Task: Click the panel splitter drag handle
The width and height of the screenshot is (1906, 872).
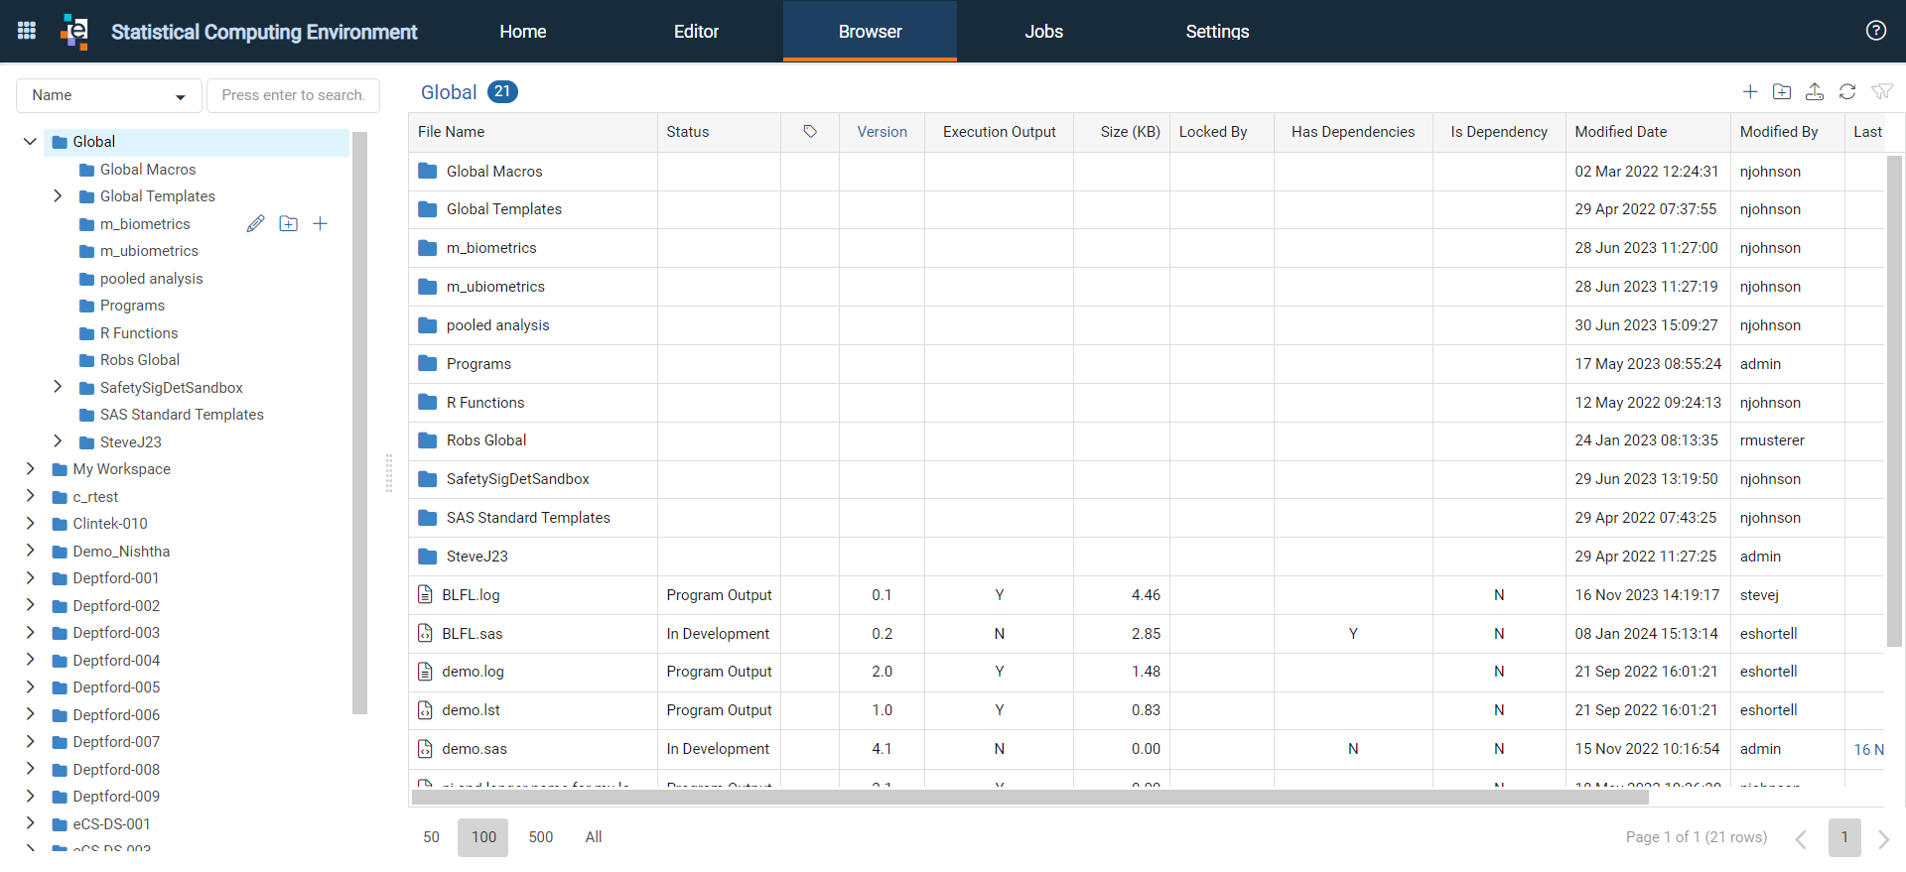Action: click(389, 473)
